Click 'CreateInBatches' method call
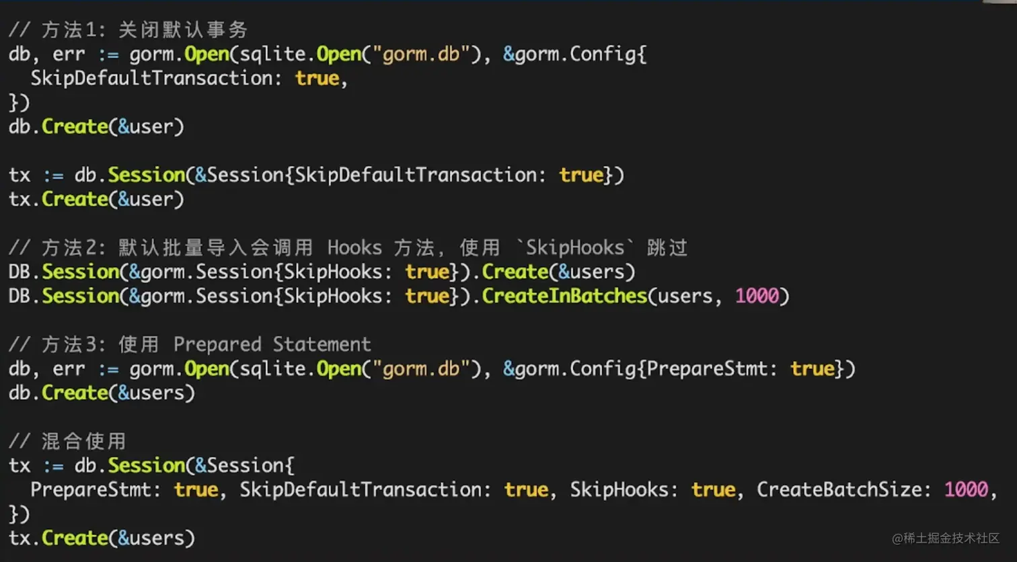This screenshot has height=562, width=1017. (564, 296)
